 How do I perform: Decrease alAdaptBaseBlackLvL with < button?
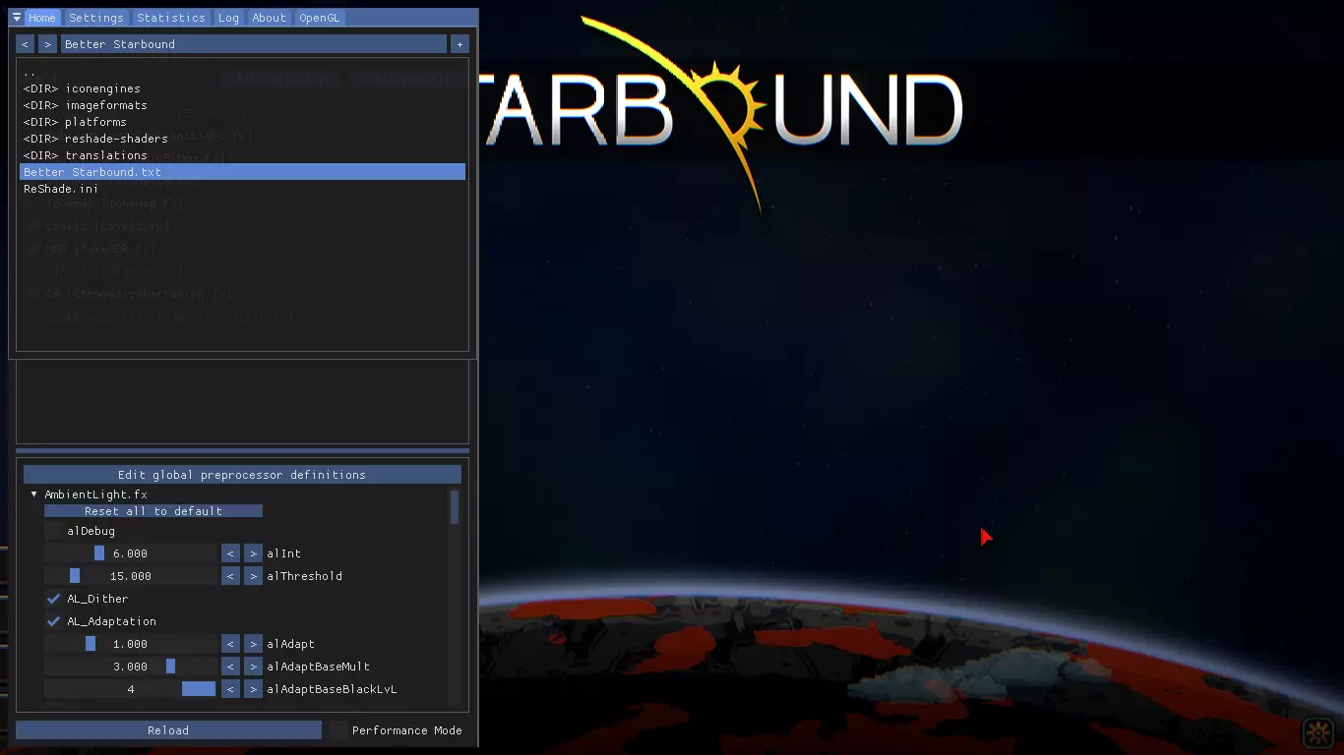(230, 689)
